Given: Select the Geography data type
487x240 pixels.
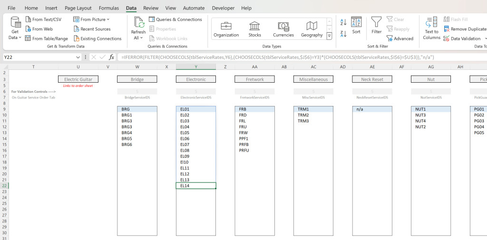Looking at the screenshot, I should pyautogui.click(x=312, y=29).
